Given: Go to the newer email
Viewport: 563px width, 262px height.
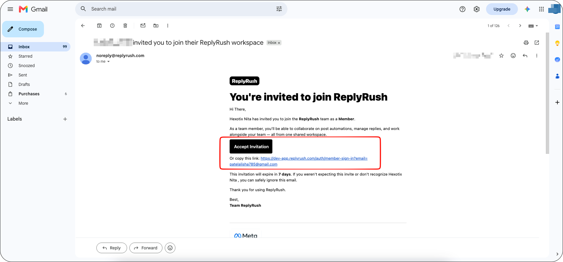Looking at the screenshot, I should pos(508,26).
